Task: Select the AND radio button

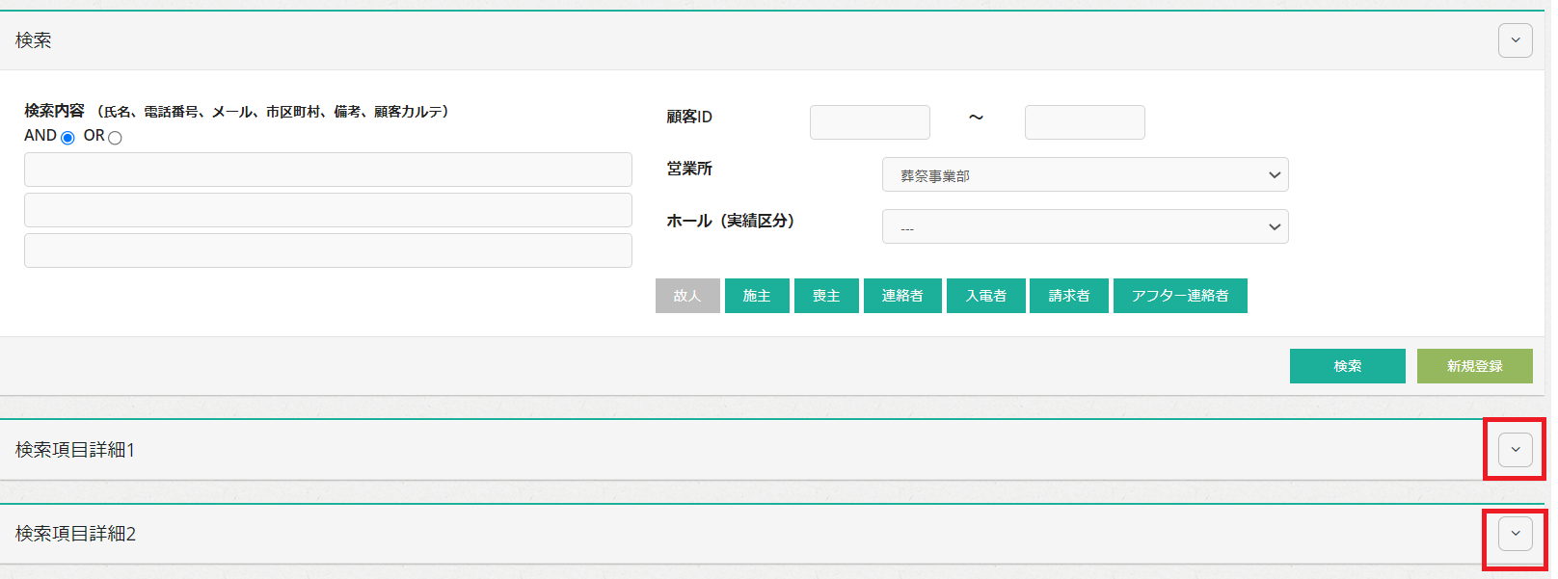Action: pos(67,138)
